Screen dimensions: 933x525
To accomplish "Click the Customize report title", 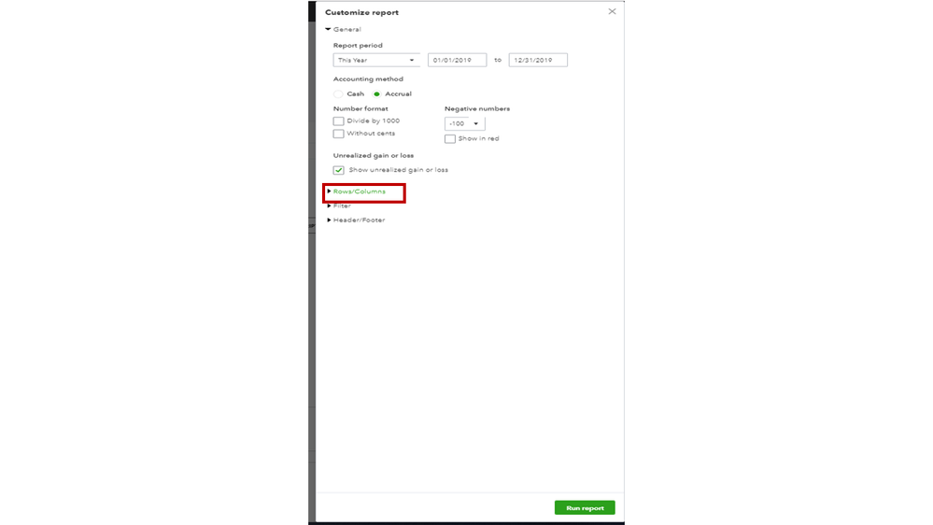I will (361, 12).
